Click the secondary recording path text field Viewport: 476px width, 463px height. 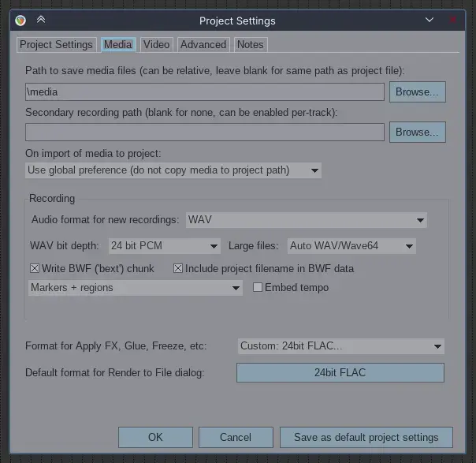click(204, 133)
